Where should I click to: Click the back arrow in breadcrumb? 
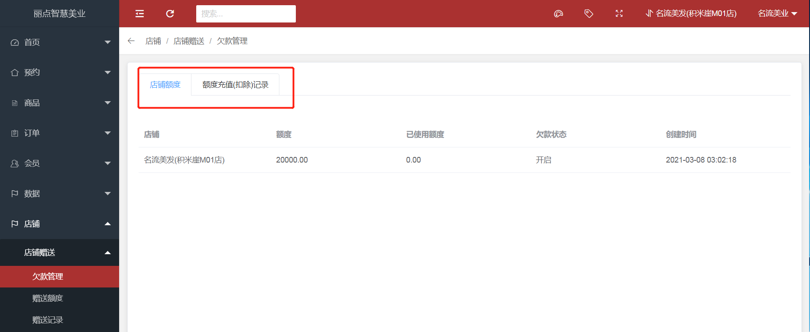click(131, 41)
